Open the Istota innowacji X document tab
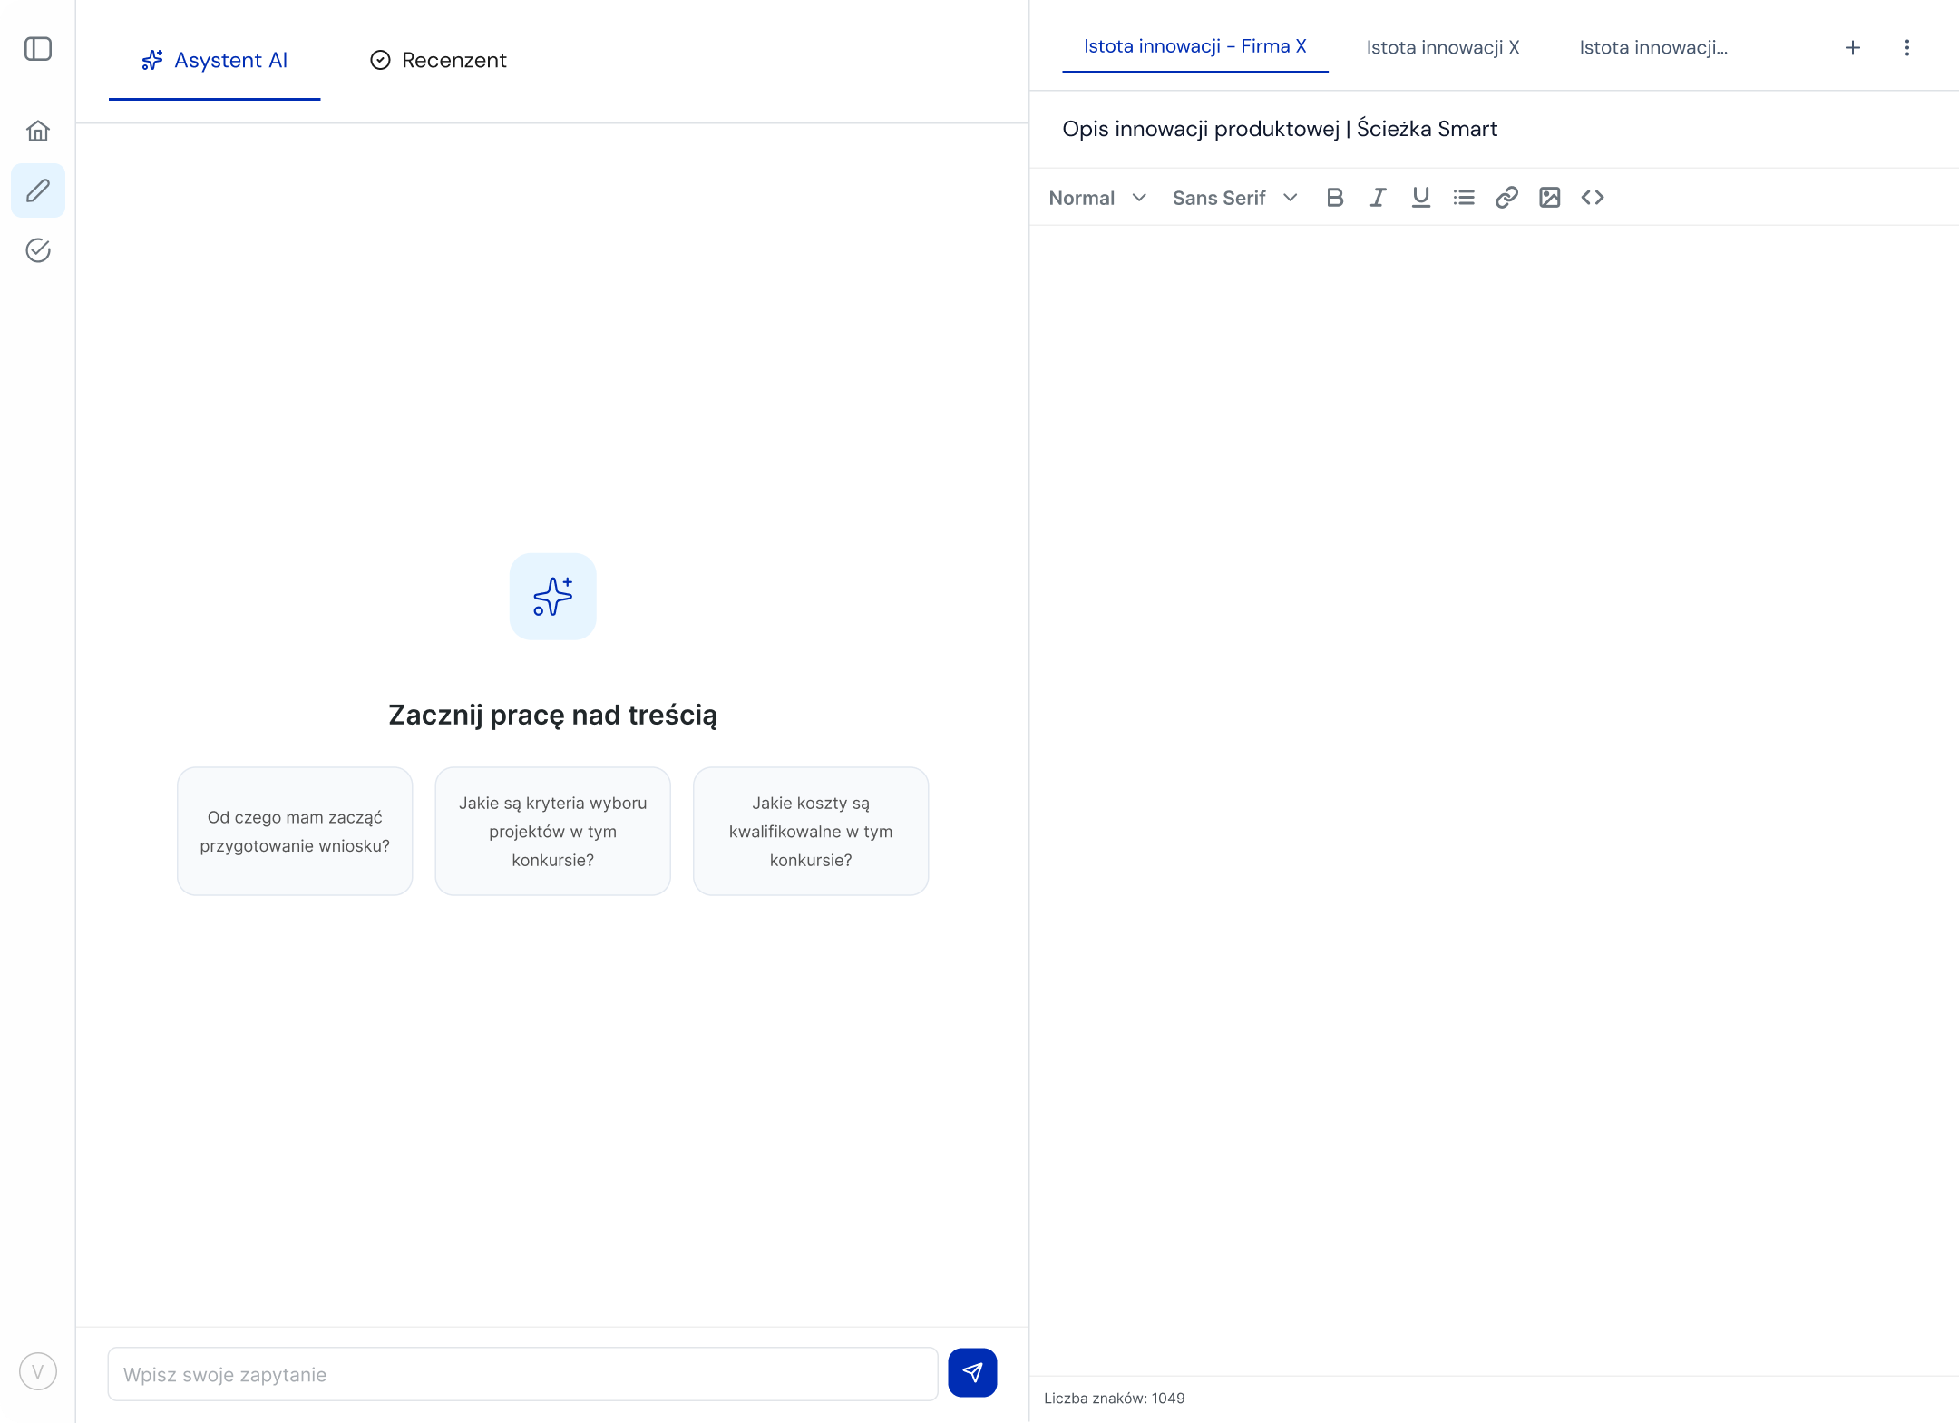 click(x=1442, y=48)
